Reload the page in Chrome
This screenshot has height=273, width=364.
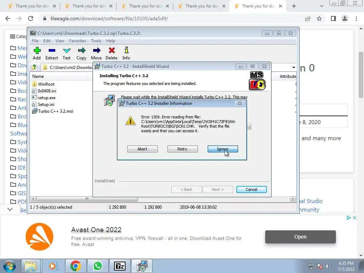click(31, 18)
